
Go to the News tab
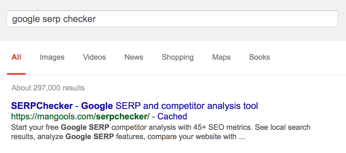click(x=134, y=57)
